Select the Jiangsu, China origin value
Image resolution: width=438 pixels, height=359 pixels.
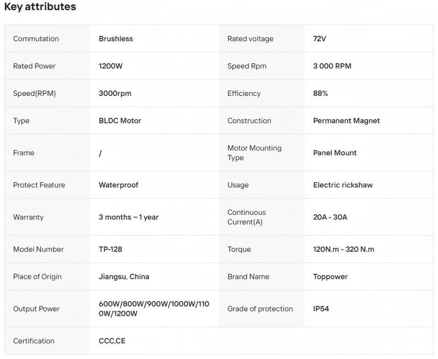coord(124,277)
